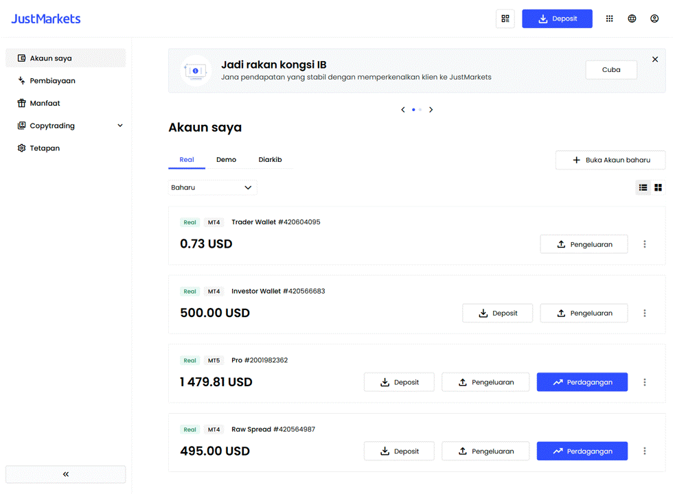This screenshot has height=494, width=675.
Task: Open the apps grid menu
Action: click(x=609, y=19)
